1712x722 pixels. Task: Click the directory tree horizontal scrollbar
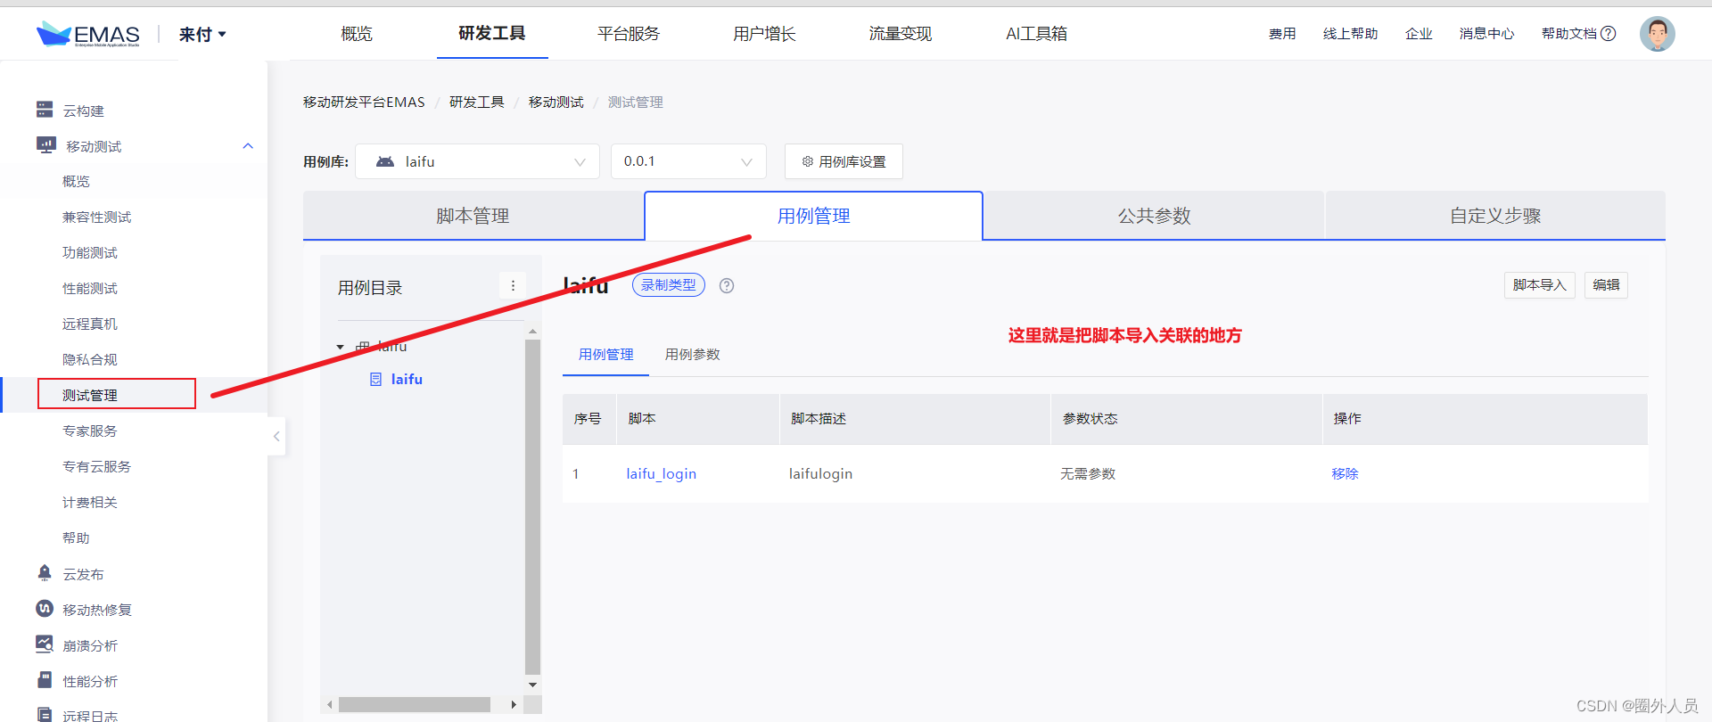[415, 704]
